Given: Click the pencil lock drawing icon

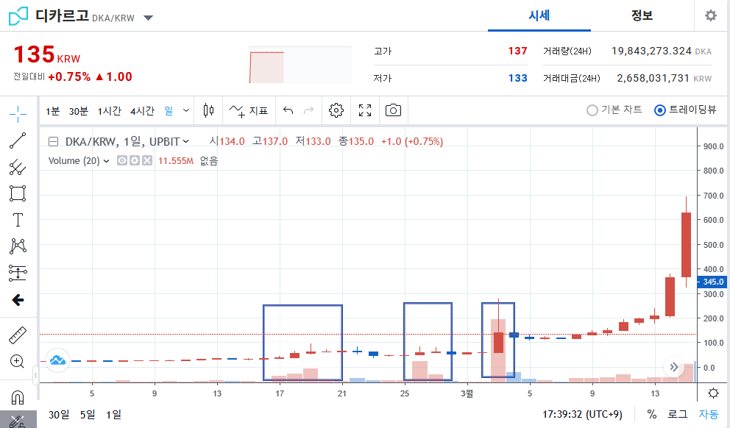Looking at the screenshot, I should point(17,421).
